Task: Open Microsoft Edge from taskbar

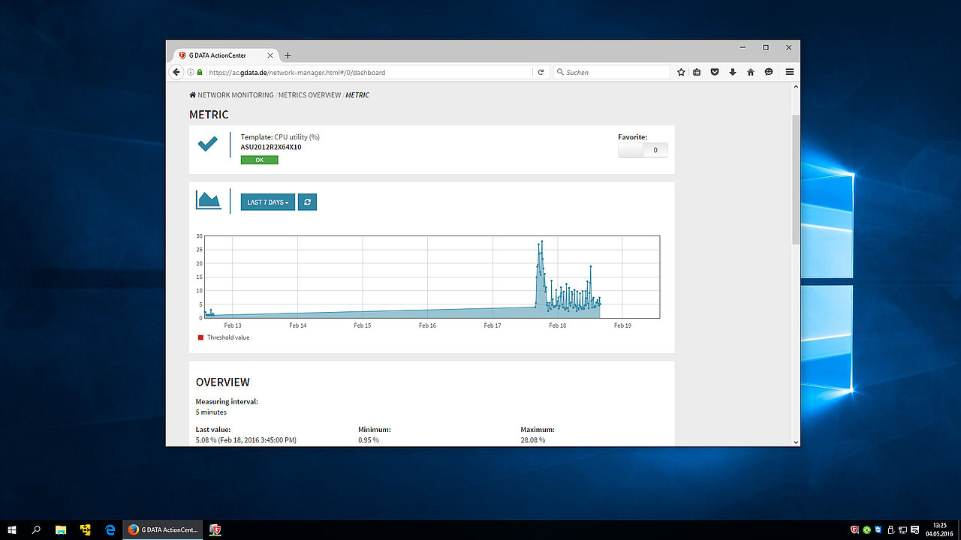Action: pyautogui.click(x=110, y=529)
